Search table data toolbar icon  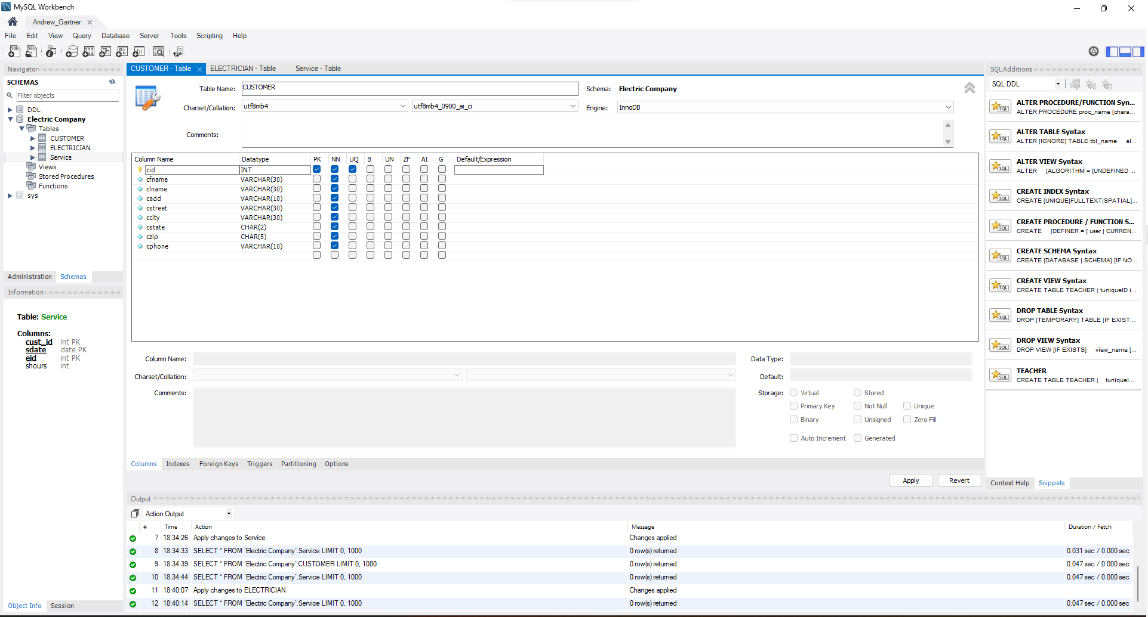click(x=159, y=52)
